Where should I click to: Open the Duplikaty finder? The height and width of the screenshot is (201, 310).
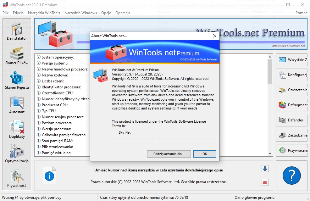coord(17,130)
